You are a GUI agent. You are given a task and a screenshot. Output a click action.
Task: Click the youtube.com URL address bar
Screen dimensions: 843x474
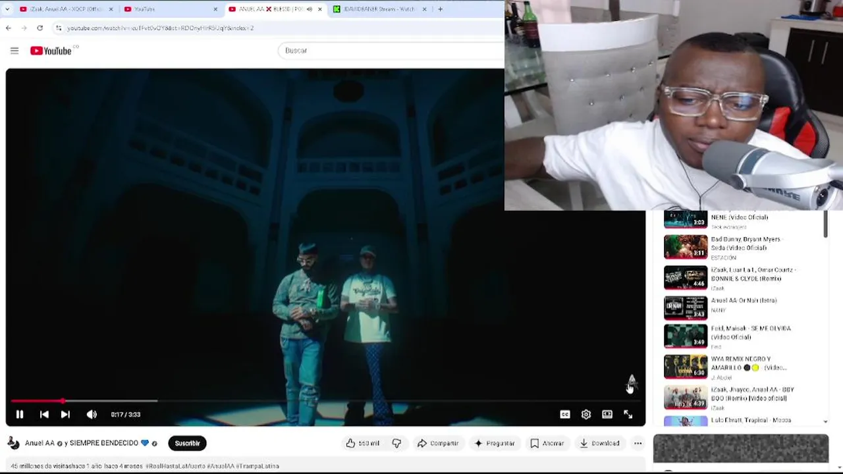160,28
